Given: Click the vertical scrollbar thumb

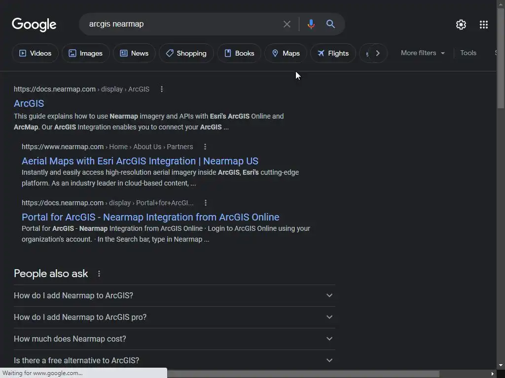Looking at the screenshot, I should coord(501,59).
